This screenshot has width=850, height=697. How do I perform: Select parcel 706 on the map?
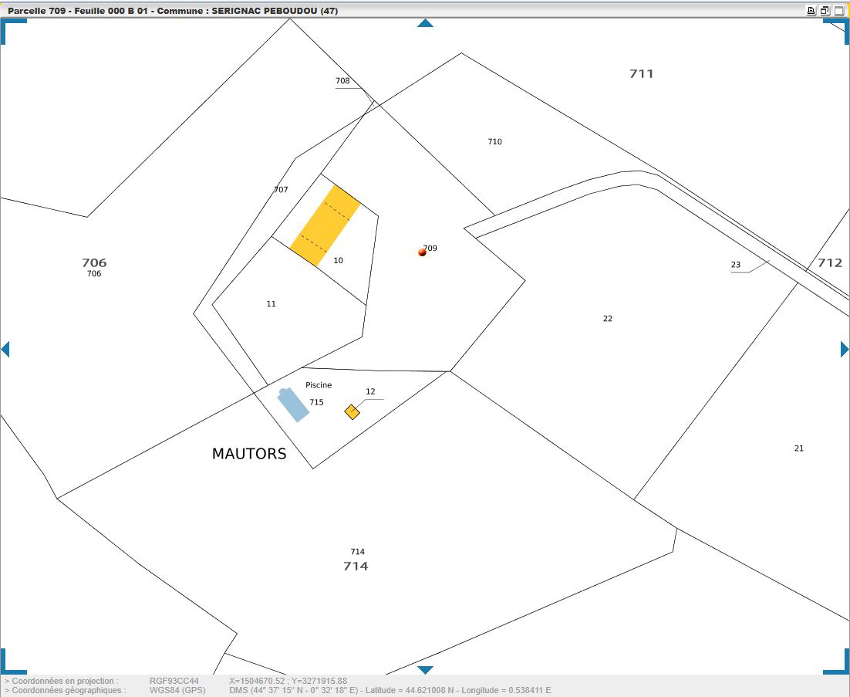point(94,263)
